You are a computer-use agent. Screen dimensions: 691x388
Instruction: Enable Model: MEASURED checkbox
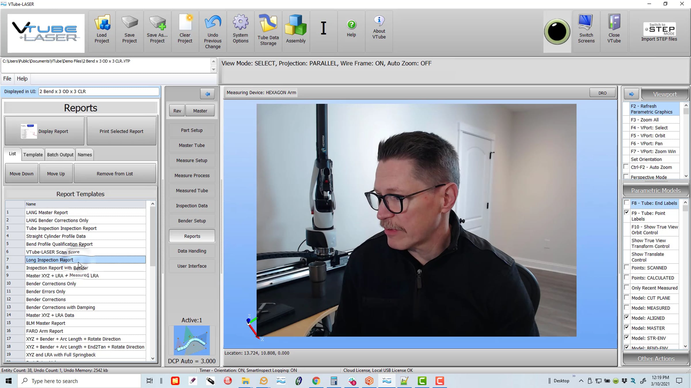627,308
